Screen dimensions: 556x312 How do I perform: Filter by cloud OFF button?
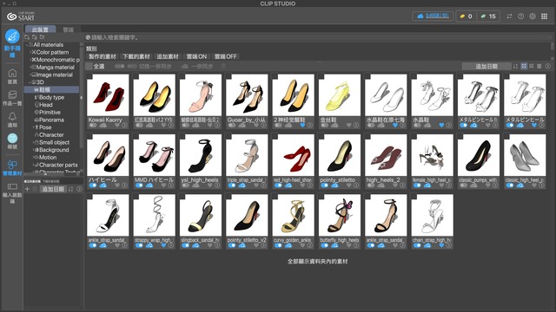[226, 56]
